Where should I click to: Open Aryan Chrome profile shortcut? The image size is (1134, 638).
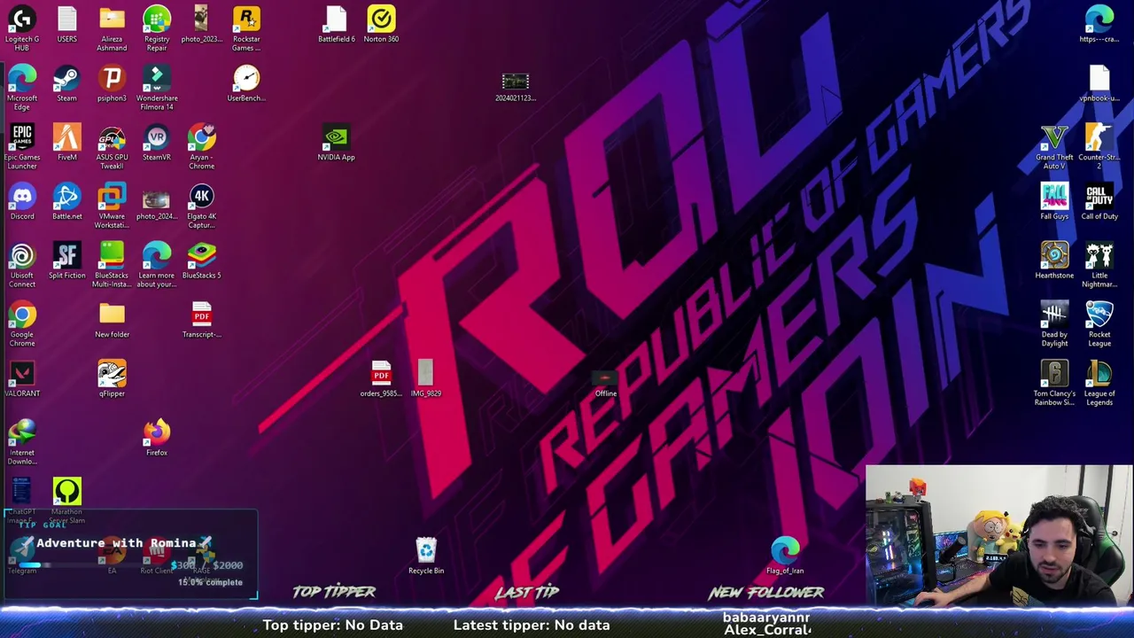(x=201, y=146)
